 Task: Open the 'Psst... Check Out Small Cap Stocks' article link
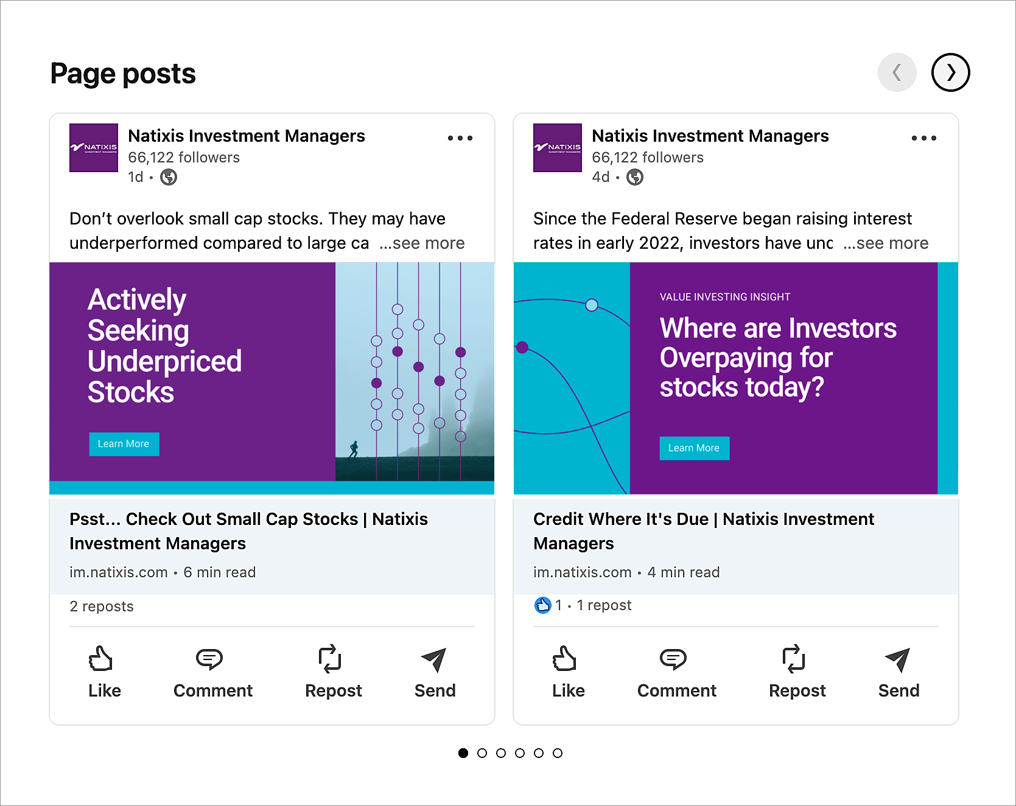[248, 531]
